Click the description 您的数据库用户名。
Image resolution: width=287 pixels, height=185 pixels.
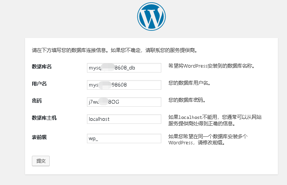pos(189,83)
